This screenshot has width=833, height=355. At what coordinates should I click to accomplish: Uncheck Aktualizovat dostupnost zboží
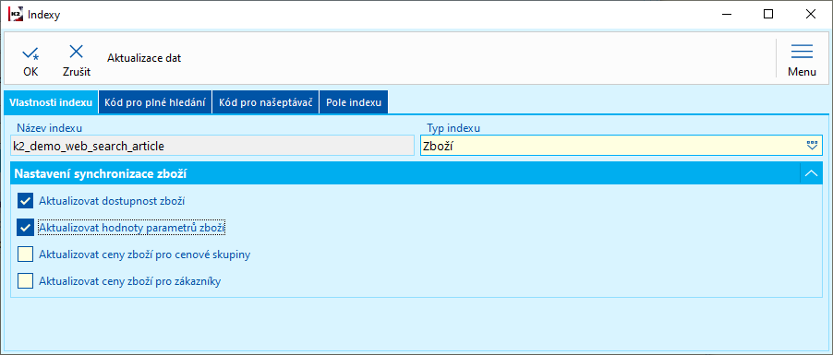[x=26, y=201]
